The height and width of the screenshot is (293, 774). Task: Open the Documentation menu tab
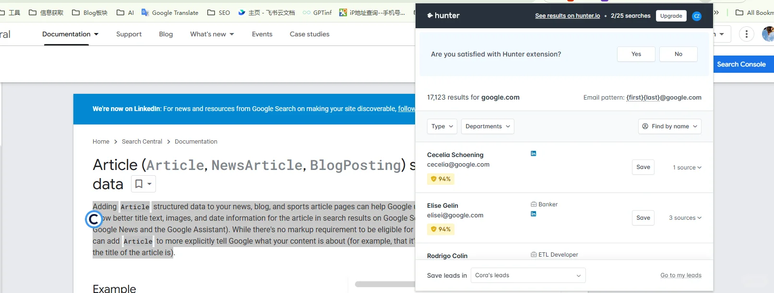[x=70, y=34]
